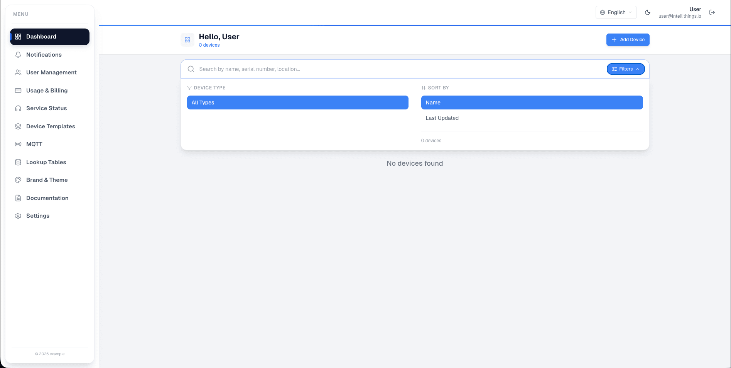731x368 pixels.
Task: Click the Notifications bell icon
Action: (x=18, y=55)
